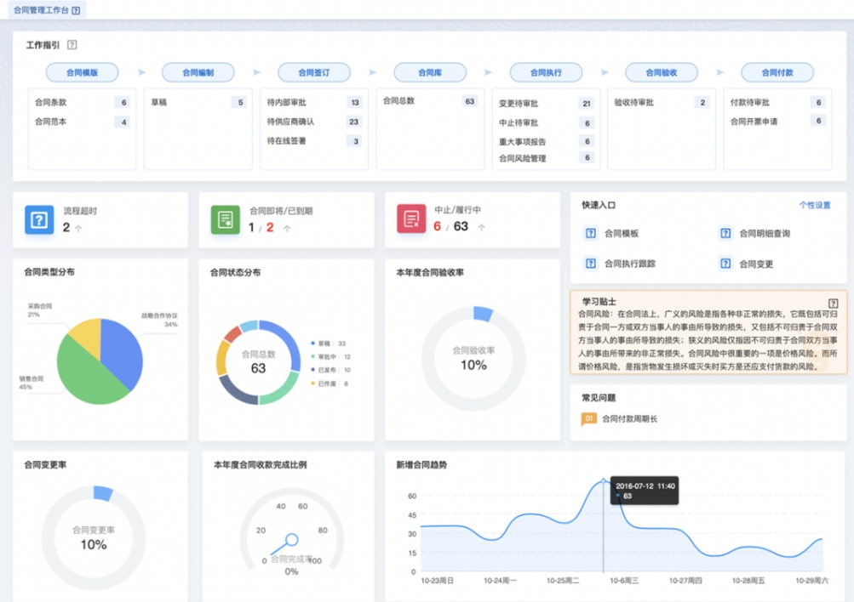Open the 合同编制 workflow step
The image size is (854, 602).
pos(198,72)
